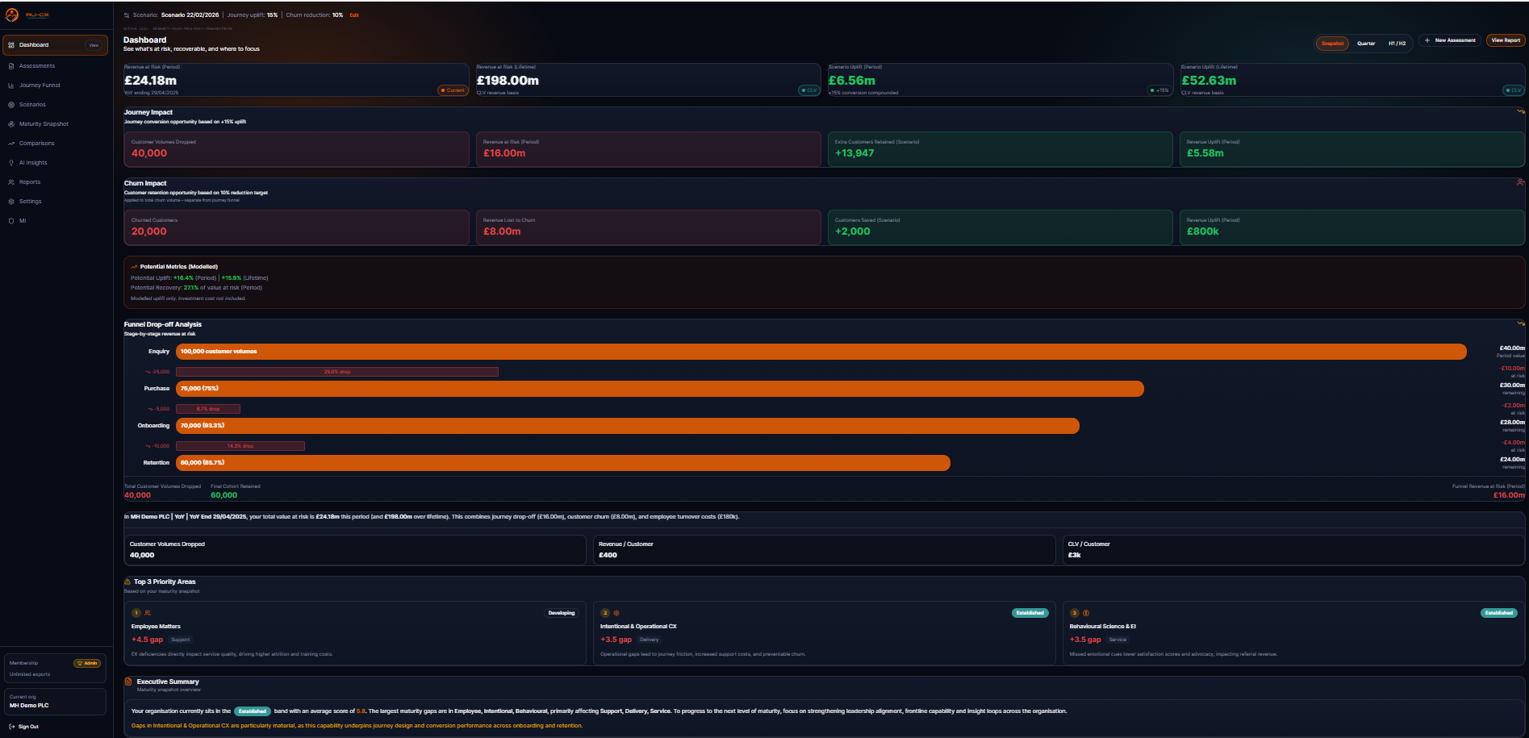This screenshot has height=738, width=1529.
Task: Click the New Assessment button
Action: point(1449,40)
